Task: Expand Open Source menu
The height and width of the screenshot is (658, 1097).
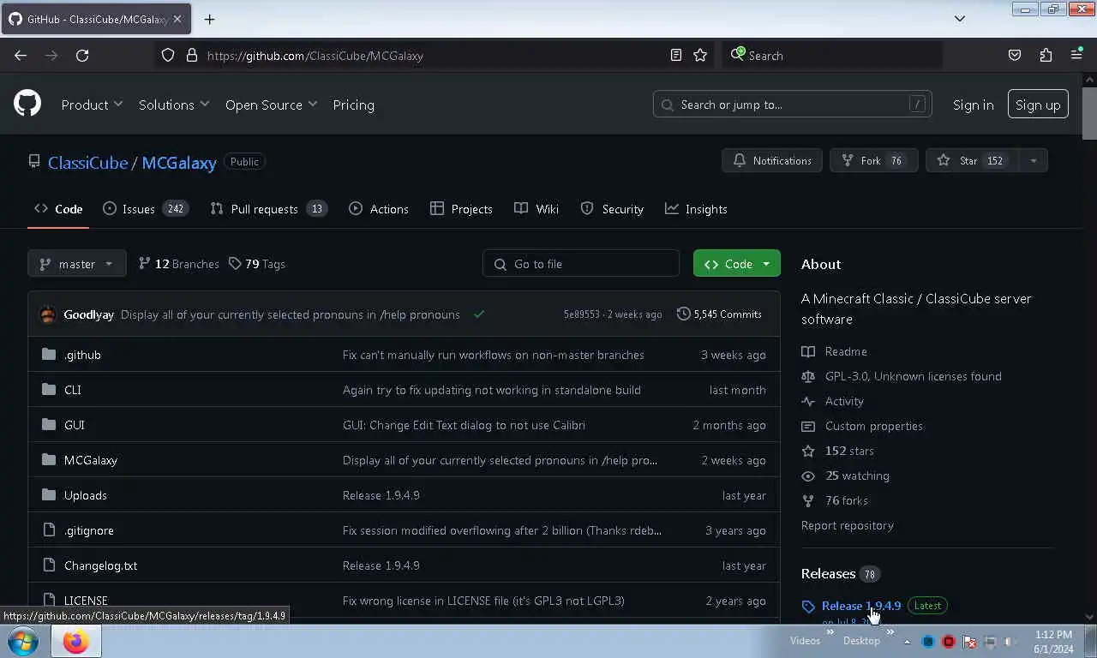Action: coord(271,105)
